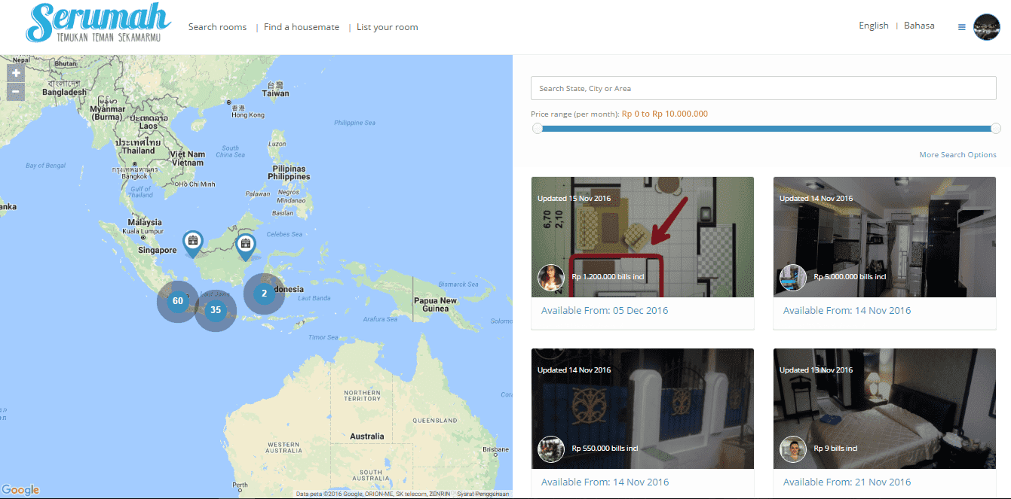The image size is (1011, 499).
Task: Go to List your room
Action: click(387, 27)
